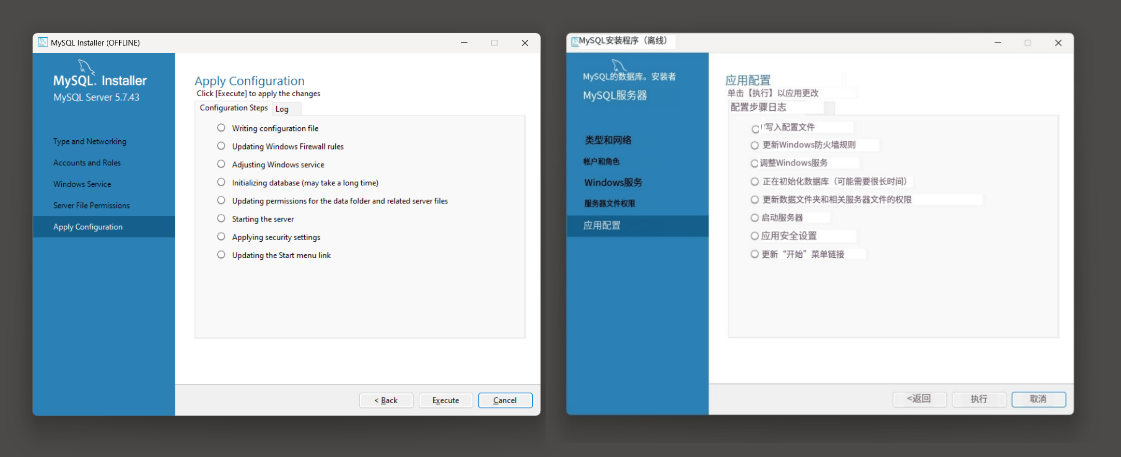Click the Execute button
This screenshot has width=1121, height=457.
pos(446,400)
